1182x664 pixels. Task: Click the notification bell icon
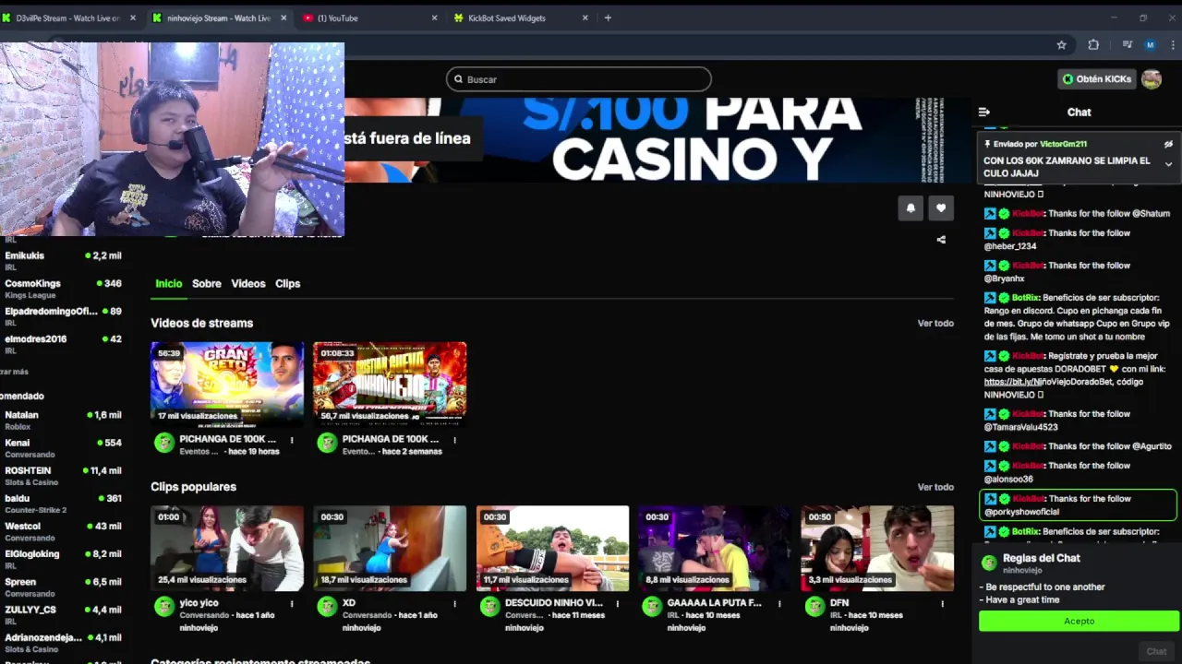pos(911,207)
